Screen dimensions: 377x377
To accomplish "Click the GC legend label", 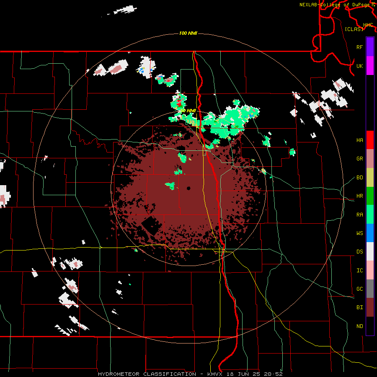I will pyautogui.click(x=360, y=289).
